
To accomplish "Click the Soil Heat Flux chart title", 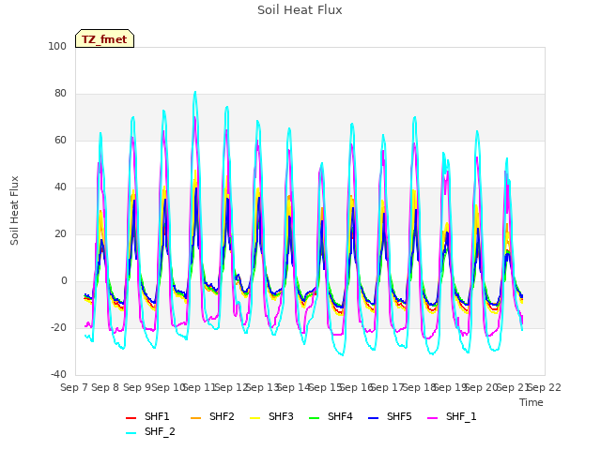I will click(300, 10).
